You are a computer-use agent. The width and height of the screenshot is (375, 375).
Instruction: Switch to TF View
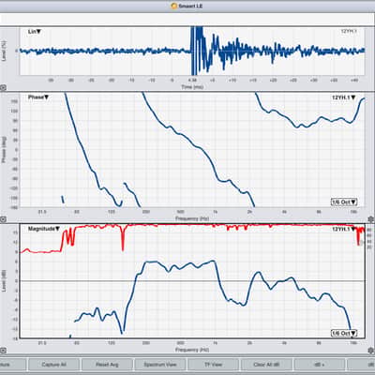coord(213,365)
